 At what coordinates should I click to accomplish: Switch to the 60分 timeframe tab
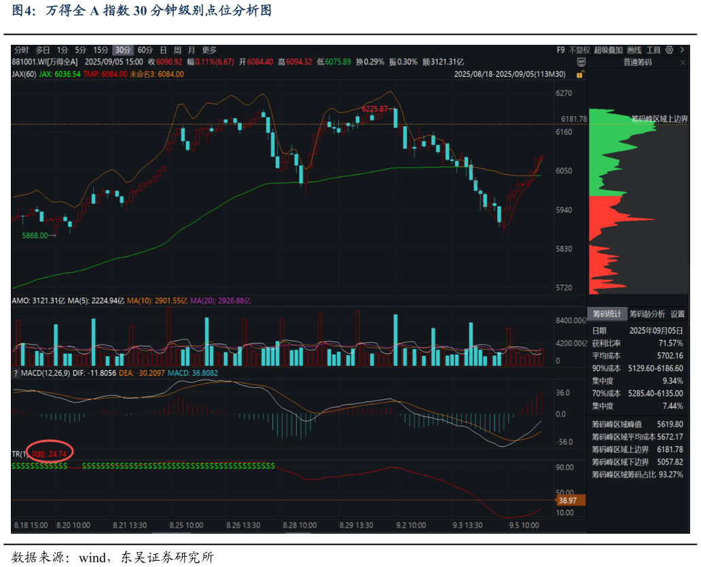pyautogui.click(x=145, y=50)
